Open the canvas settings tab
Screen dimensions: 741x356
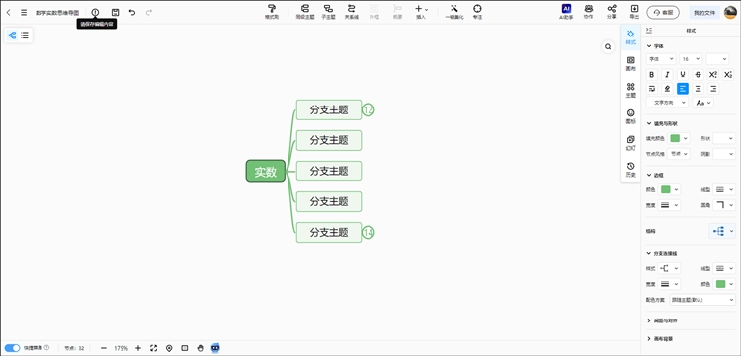coord(631,64)
